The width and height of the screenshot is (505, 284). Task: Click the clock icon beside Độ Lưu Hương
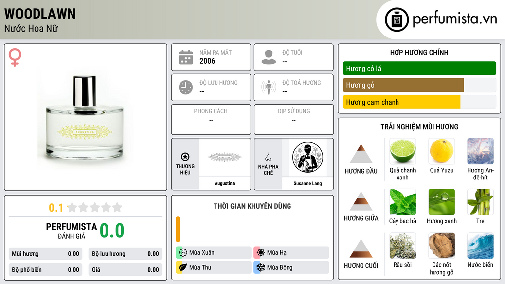[186, 87]
